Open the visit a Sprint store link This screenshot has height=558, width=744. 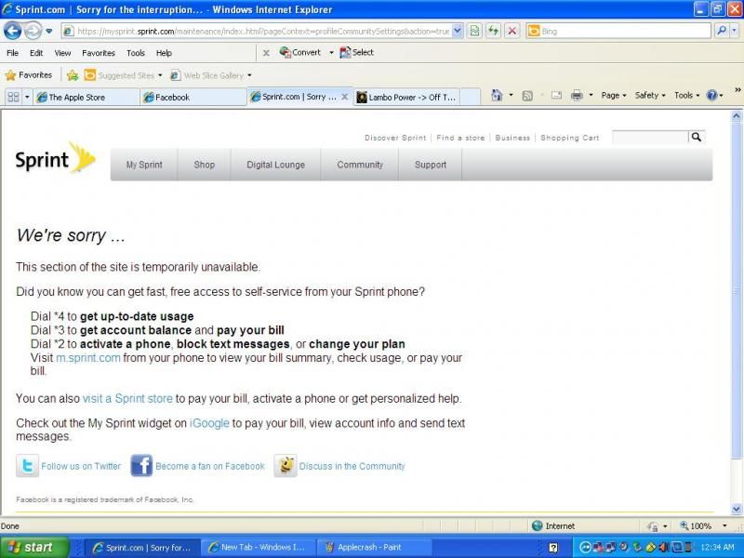127,398
